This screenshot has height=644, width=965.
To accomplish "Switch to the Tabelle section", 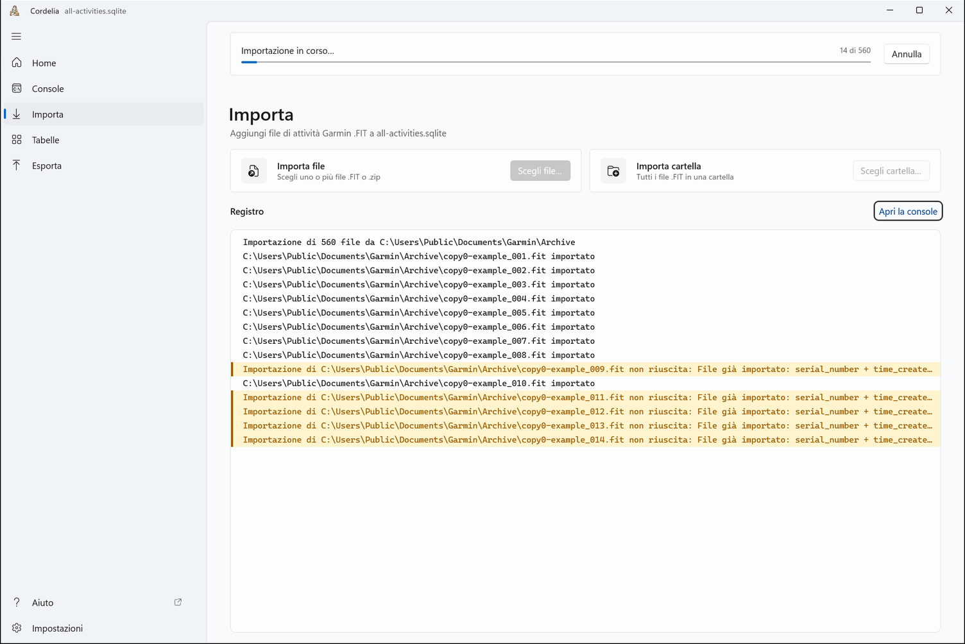I will pos(104,139).
